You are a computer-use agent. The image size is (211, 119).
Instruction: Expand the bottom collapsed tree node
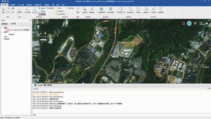pos(3,39)
